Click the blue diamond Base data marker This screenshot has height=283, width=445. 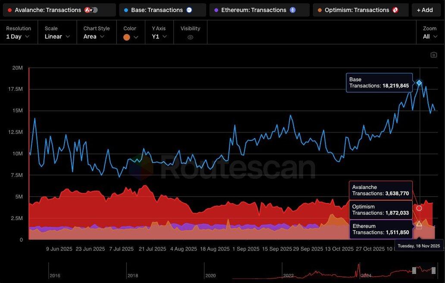[x=419, y=83]
